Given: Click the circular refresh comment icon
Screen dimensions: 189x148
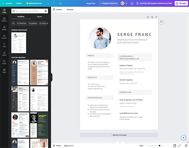Looking at the screenshot, I should tap(161, 22).
